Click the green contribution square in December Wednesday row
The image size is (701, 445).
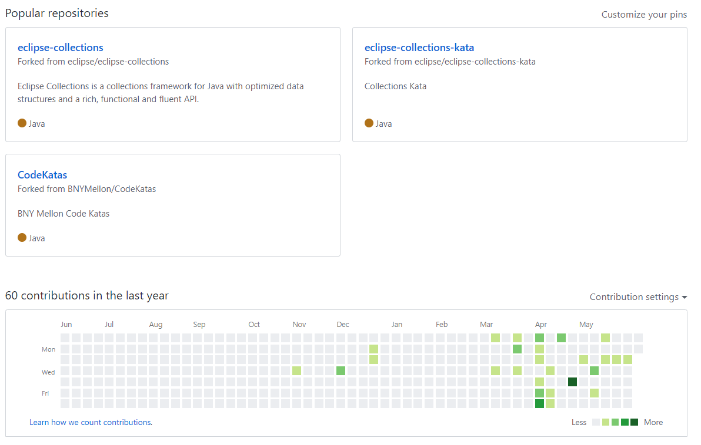[x=341, y=370]
